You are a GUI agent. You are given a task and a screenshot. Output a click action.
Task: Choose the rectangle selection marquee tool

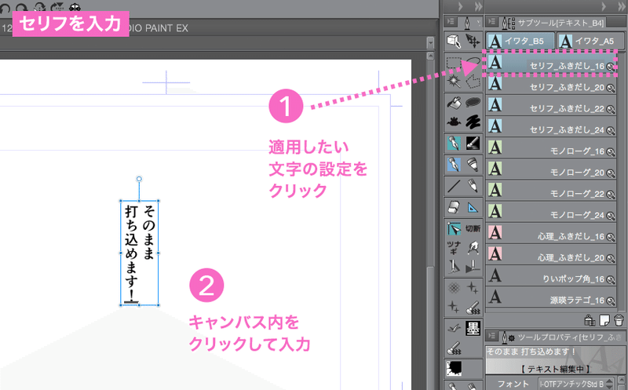point(454,63)
